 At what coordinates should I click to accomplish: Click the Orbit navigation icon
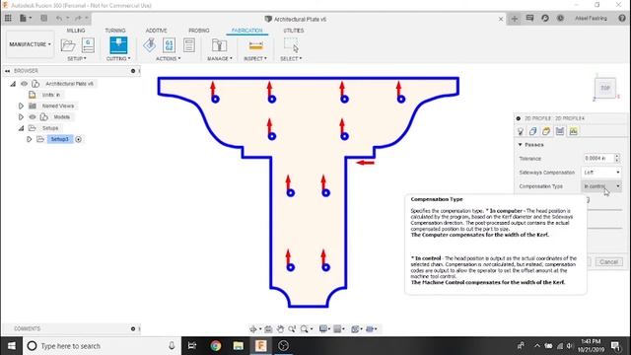click(253, 329)
